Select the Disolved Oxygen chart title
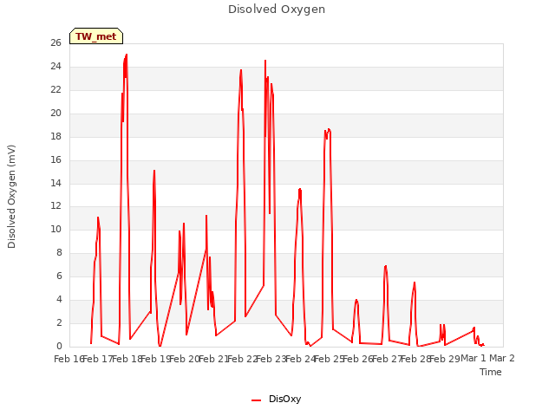The height and width of the screenshot is (416, 555). [277, 10]
